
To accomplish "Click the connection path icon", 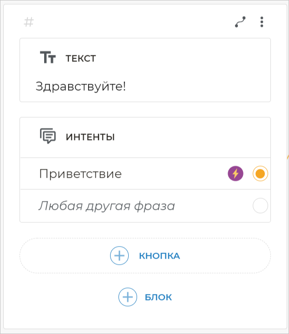I will (x=240, y=22).
